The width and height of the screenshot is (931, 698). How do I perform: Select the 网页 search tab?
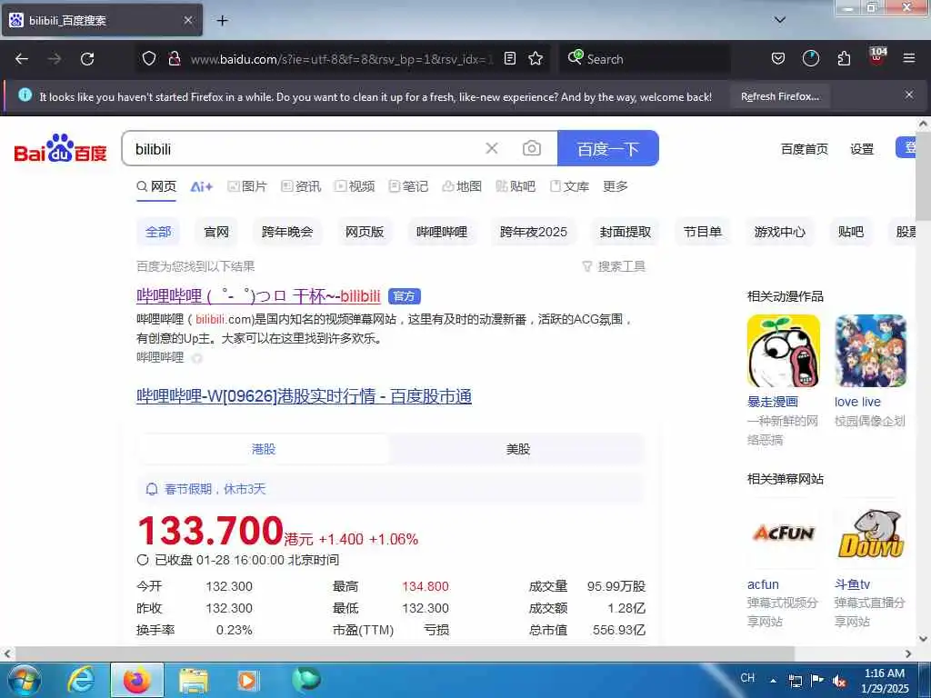[x=156, y=186]
